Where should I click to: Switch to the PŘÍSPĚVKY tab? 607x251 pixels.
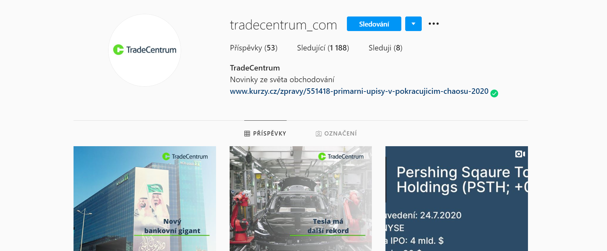[265, 133]
